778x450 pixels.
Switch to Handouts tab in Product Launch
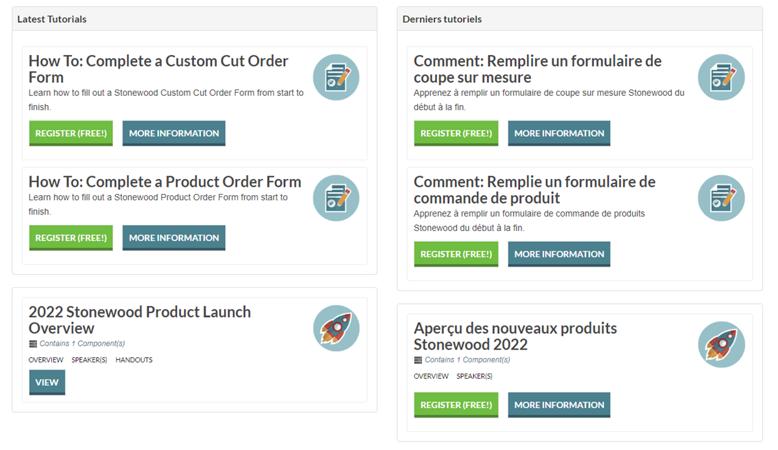tap(134, 360)
